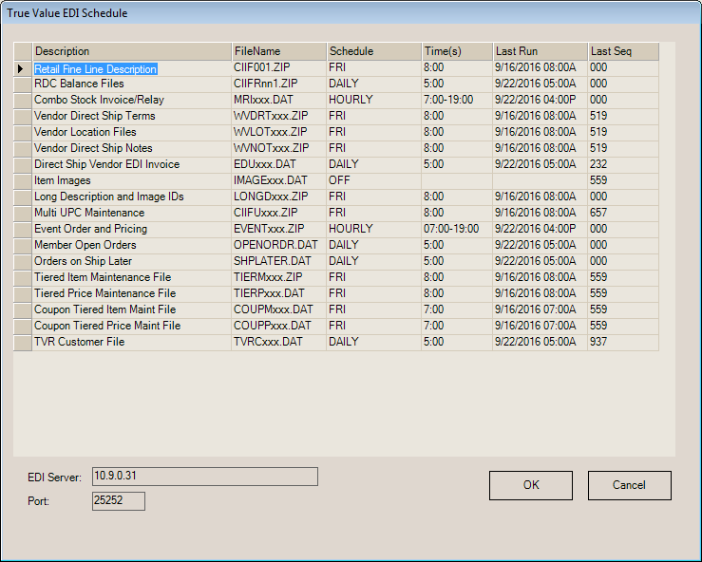
Task: Select Coupon Tiered Item Maint File description
Action: tap(132, 309)
